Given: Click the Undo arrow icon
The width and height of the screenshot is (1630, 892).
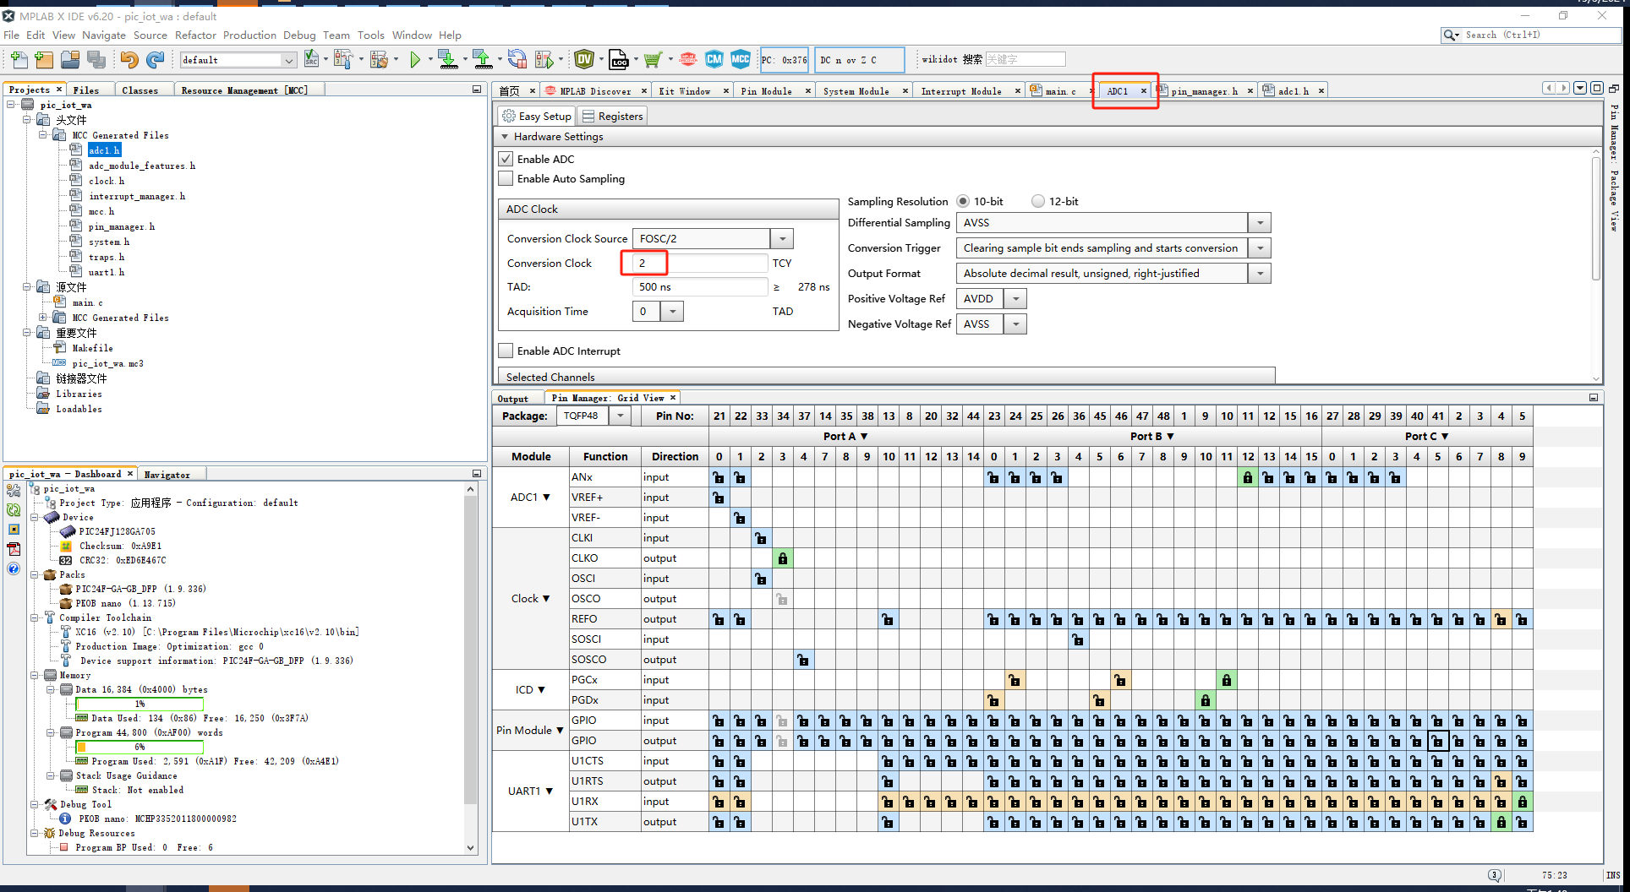Looking at the screenshot, I should [129, 59].
